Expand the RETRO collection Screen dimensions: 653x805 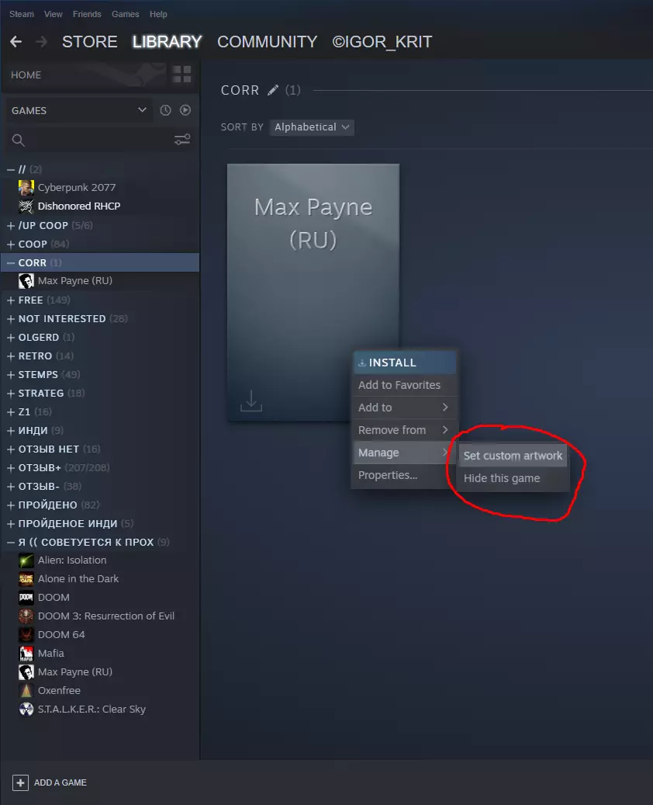coord(11,356)
